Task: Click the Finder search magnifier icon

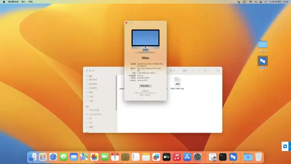Action: [x=218, y=71]
